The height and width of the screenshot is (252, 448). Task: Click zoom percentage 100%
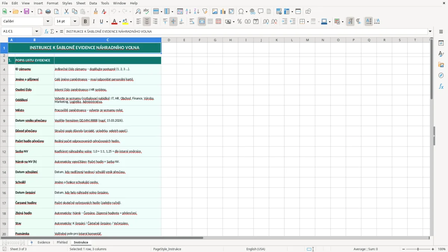(442, 249)
